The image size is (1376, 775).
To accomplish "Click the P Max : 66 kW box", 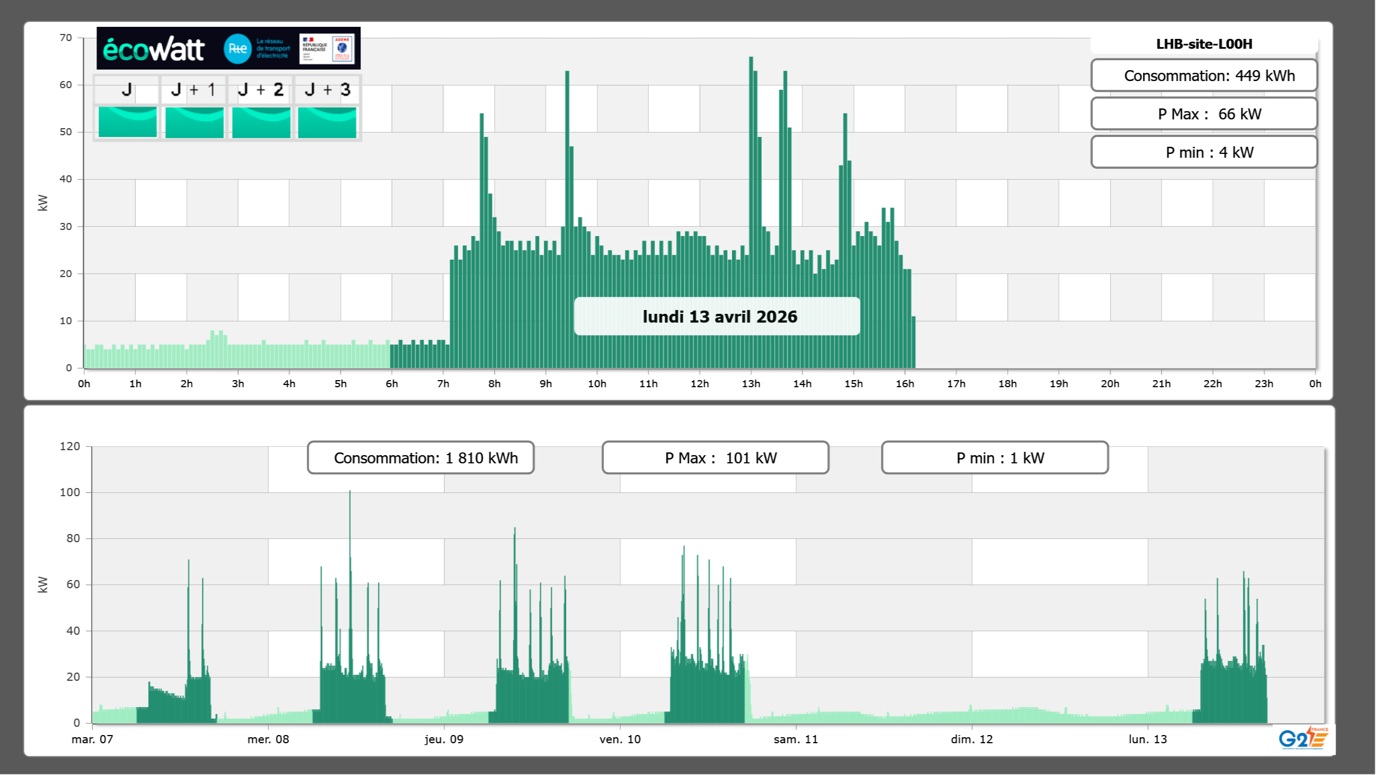I will (1204, 114).
